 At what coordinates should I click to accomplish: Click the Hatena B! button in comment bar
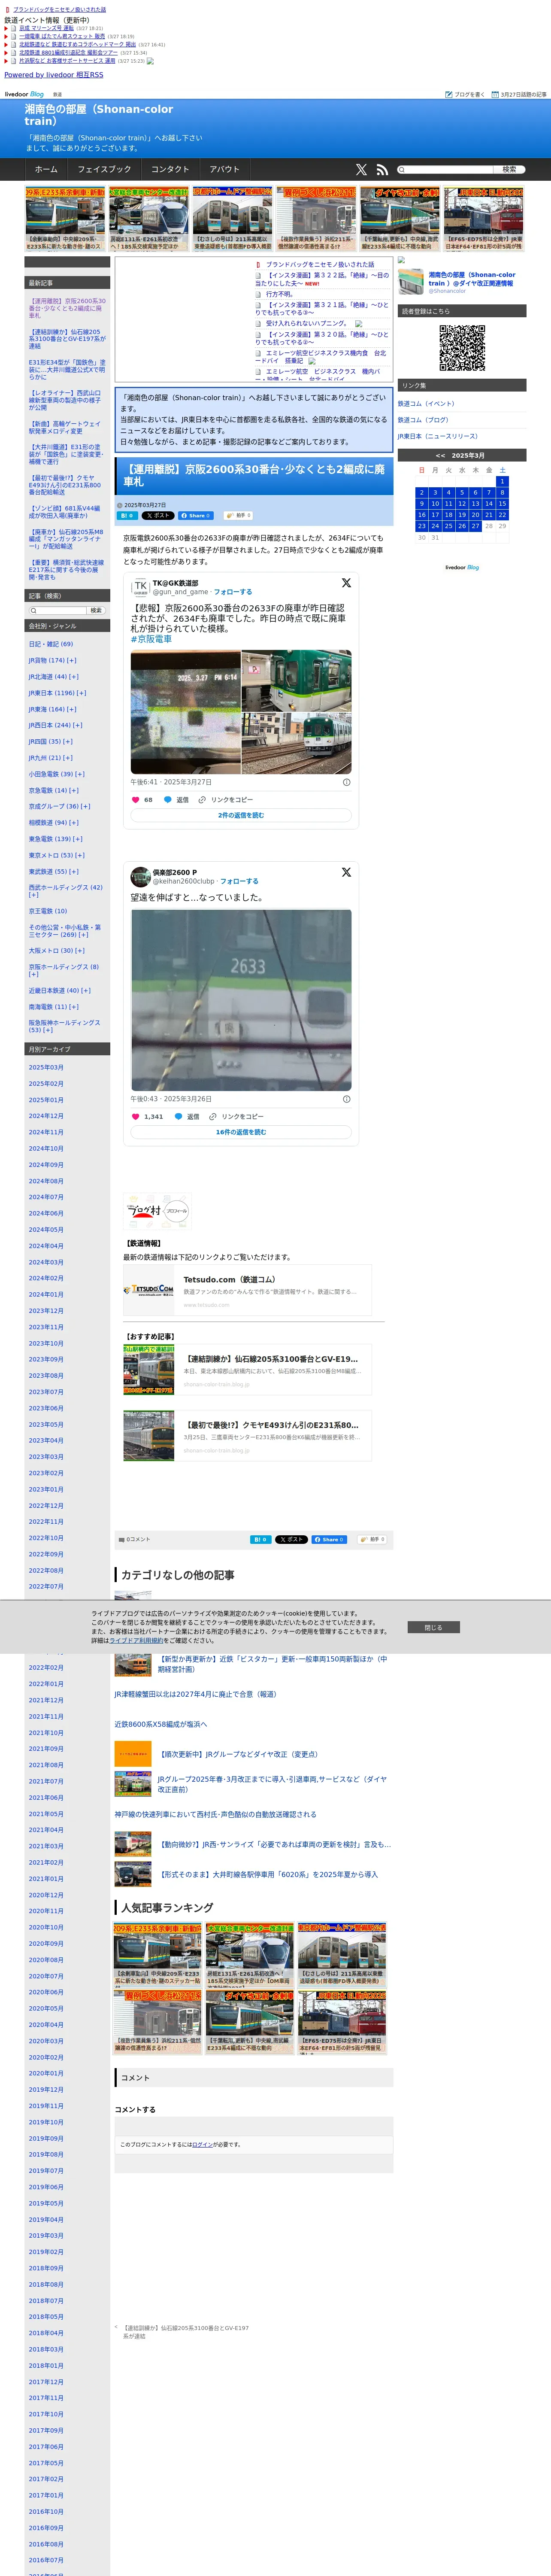pyautogui.click(x=260, y=1539)
